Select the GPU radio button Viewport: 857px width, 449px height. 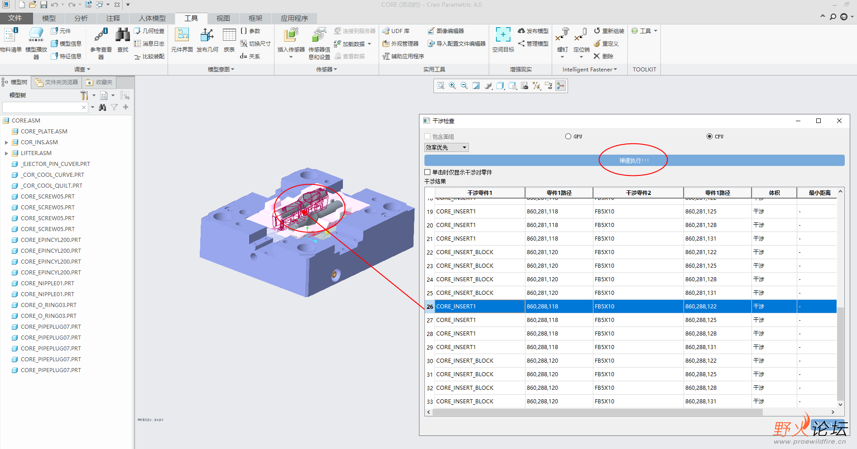click(x=568, y=137)
